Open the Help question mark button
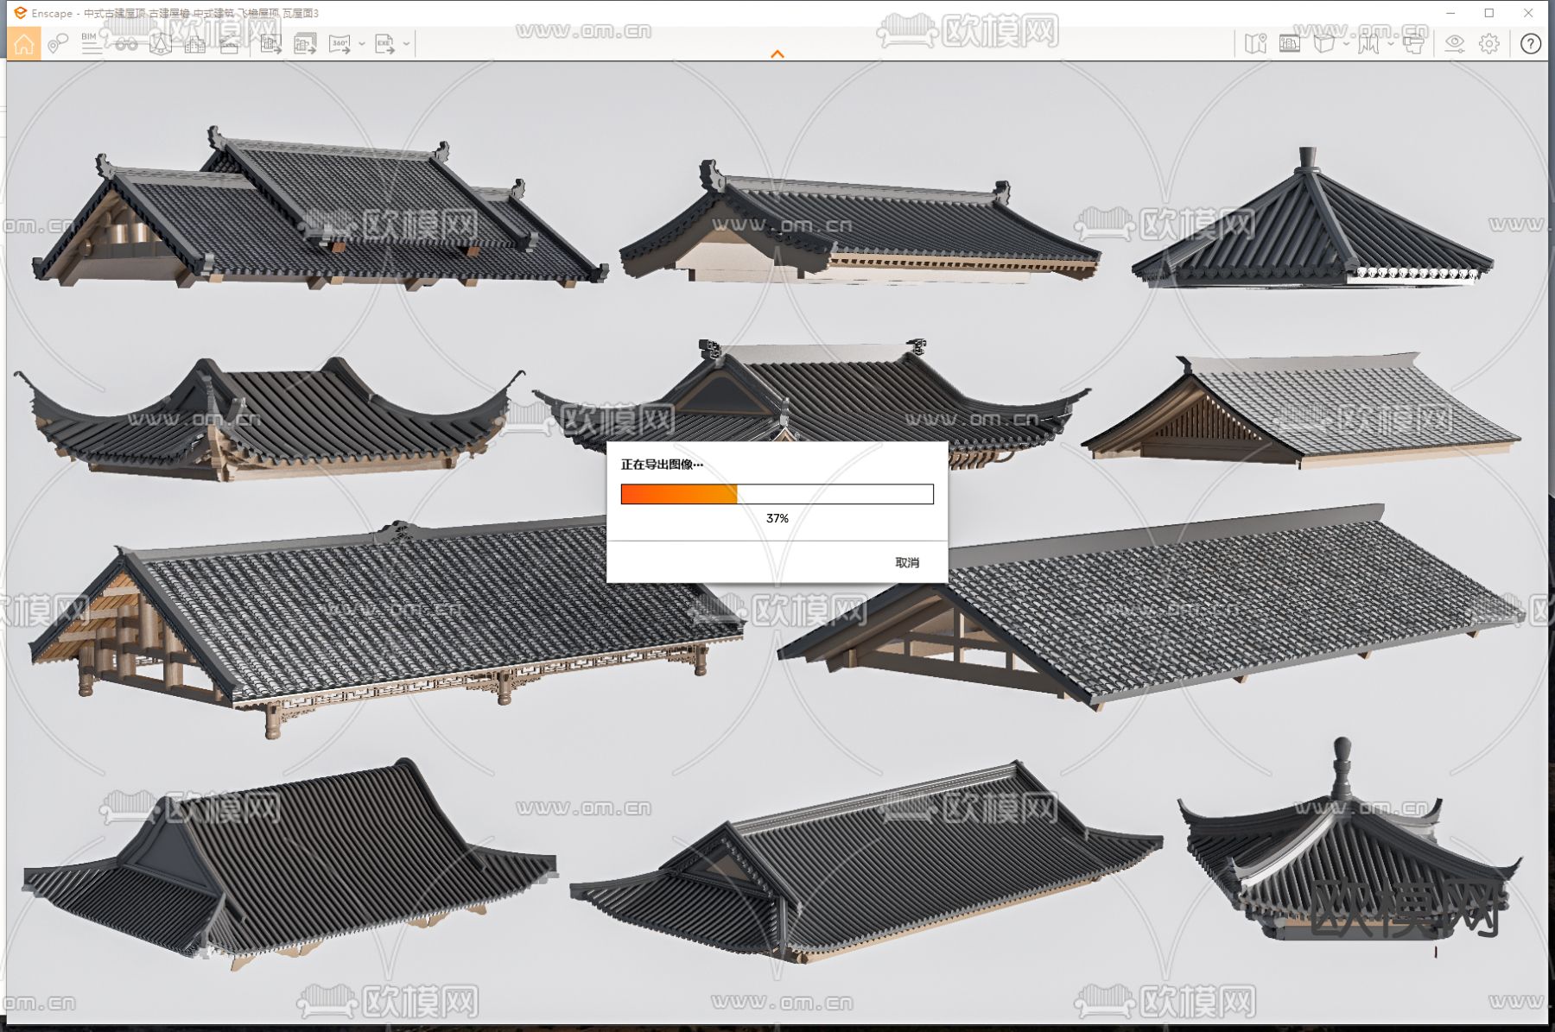1555x1032 pixels. [x=1530, y=44]
